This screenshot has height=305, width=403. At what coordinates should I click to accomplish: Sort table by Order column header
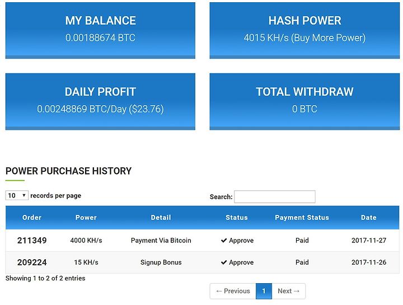[32, 218]
